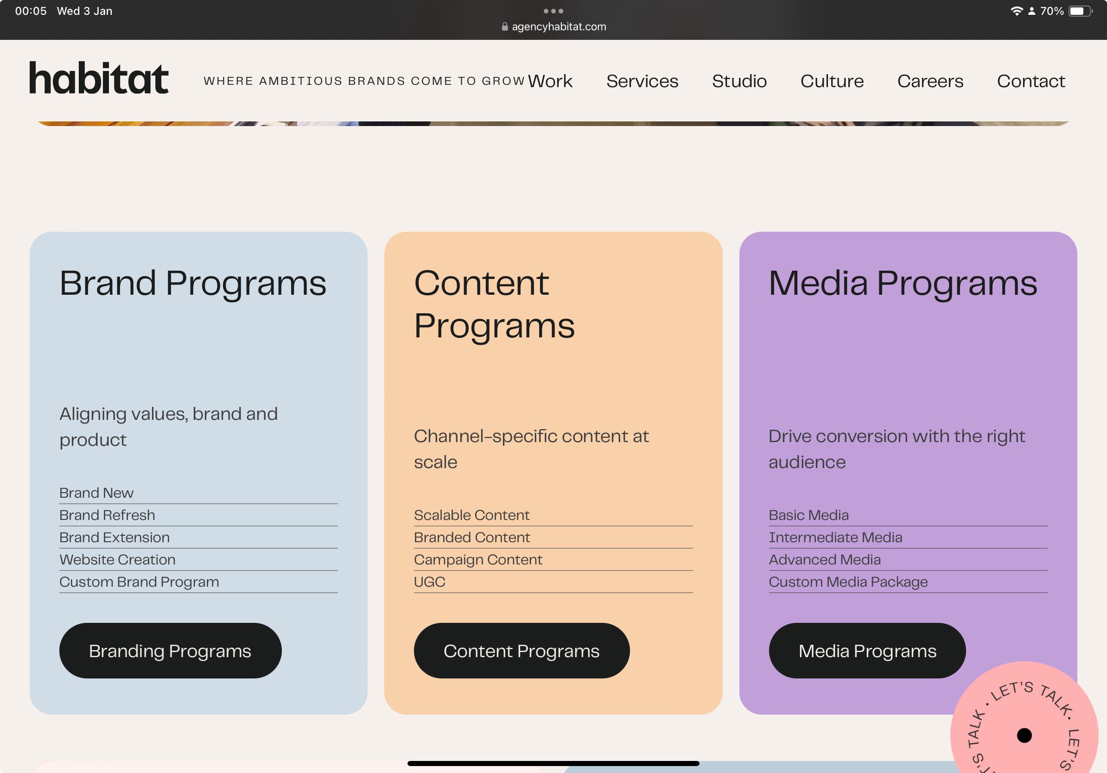Open the Culture nav link
Viewport: 1107px width, 773px height.
[x=832, y=81]
